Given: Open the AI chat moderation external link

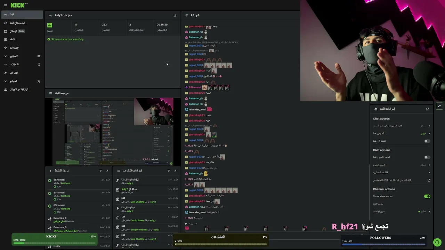Looking at the screenshot, I should [x=429, y=180].
